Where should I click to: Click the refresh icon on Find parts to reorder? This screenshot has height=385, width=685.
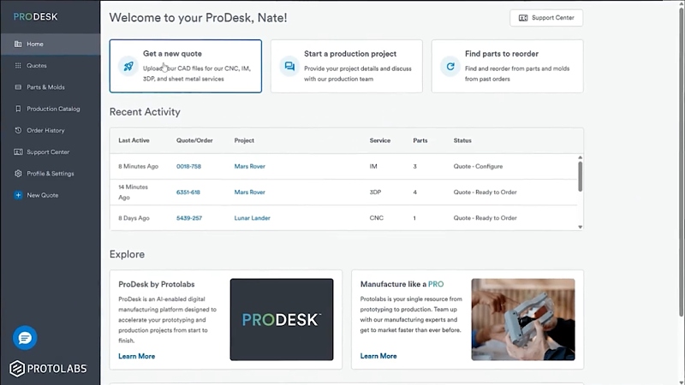(450, 67)
